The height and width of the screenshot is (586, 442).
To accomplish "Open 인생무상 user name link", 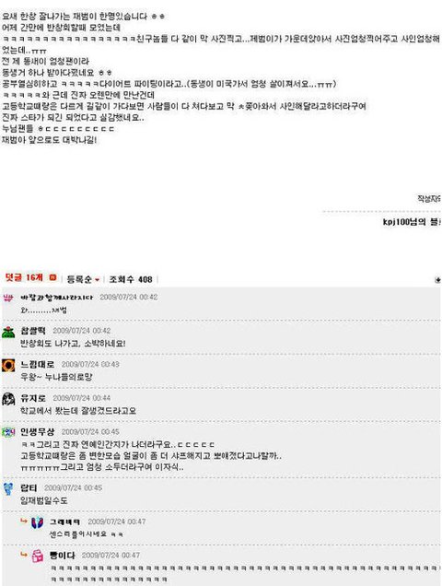I will click(x=38, y=431).
